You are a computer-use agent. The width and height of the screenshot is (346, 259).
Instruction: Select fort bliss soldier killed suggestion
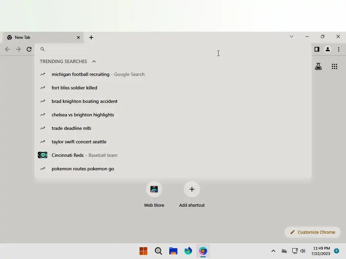173,88
